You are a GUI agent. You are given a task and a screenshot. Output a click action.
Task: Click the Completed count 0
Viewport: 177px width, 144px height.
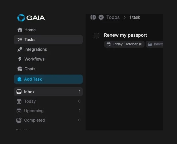coord(79,120)
